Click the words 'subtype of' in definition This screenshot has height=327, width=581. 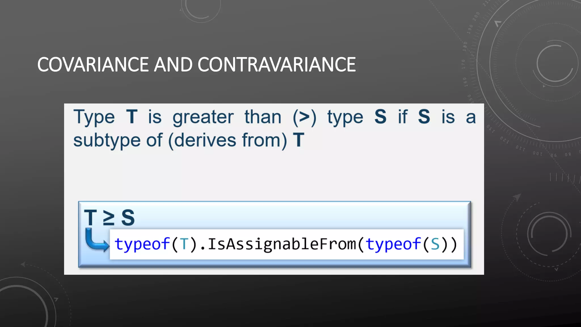[118, 140]
